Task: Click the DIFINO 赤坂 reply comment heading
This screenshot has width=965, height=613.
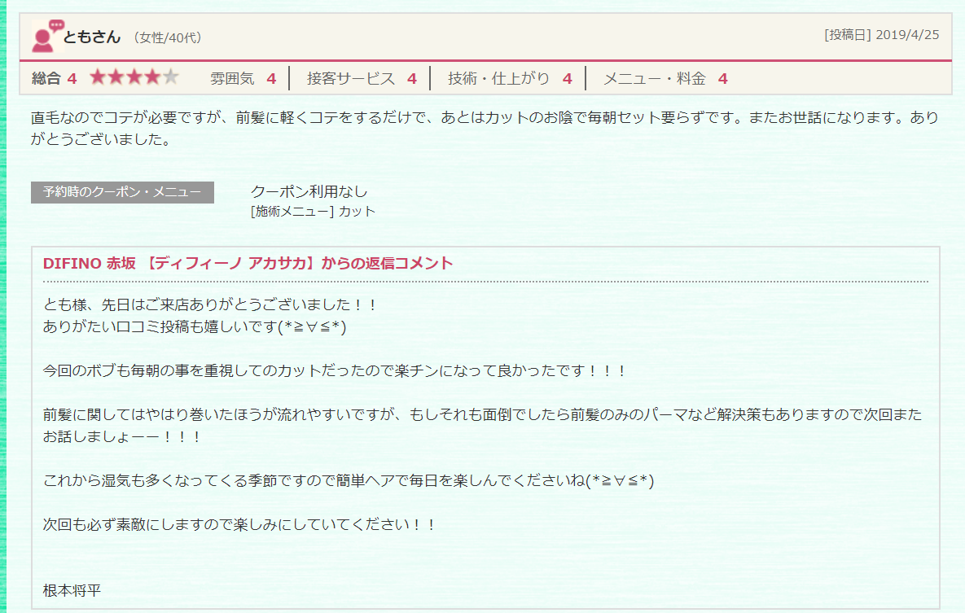Action: [x=248, y=264]
